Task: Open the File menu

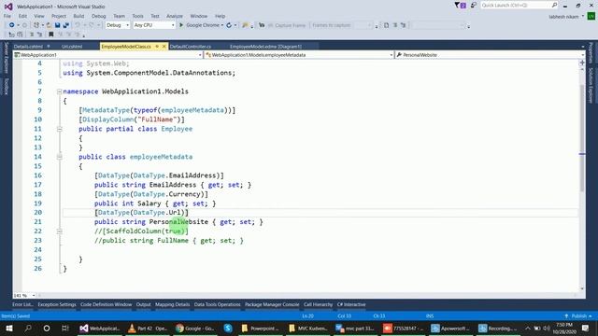Action: coord(7,16)
